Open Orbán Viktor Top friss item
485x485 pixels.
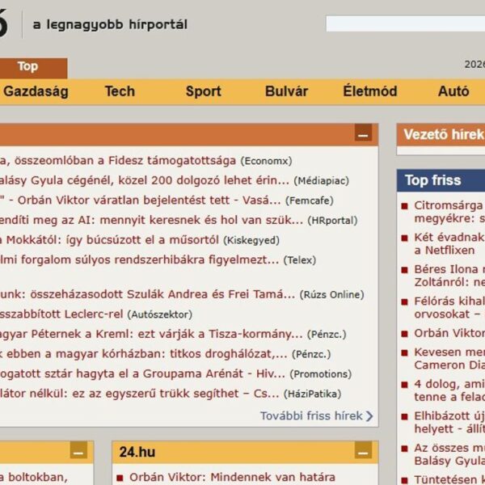449,333
